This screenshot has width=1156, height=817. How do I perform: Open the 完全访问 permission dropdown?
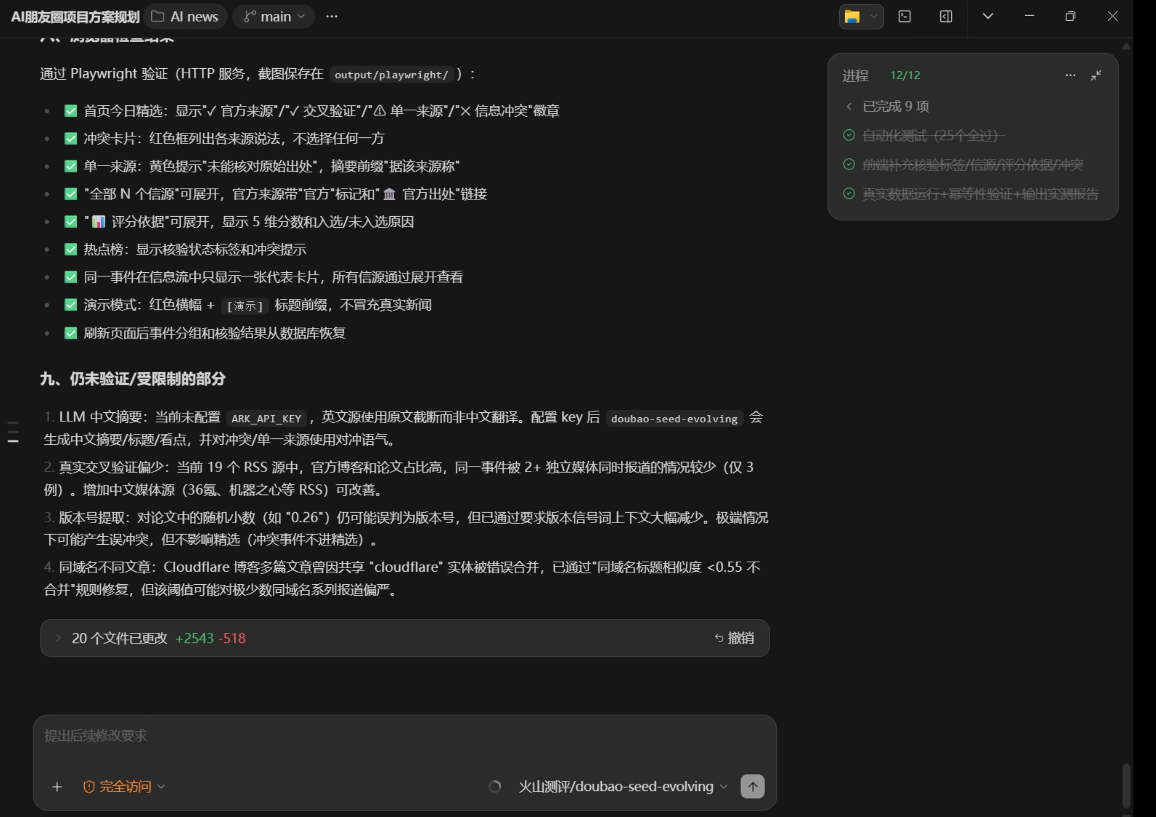[124, 786]
